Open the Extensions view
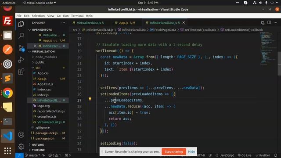 (21, 72)
